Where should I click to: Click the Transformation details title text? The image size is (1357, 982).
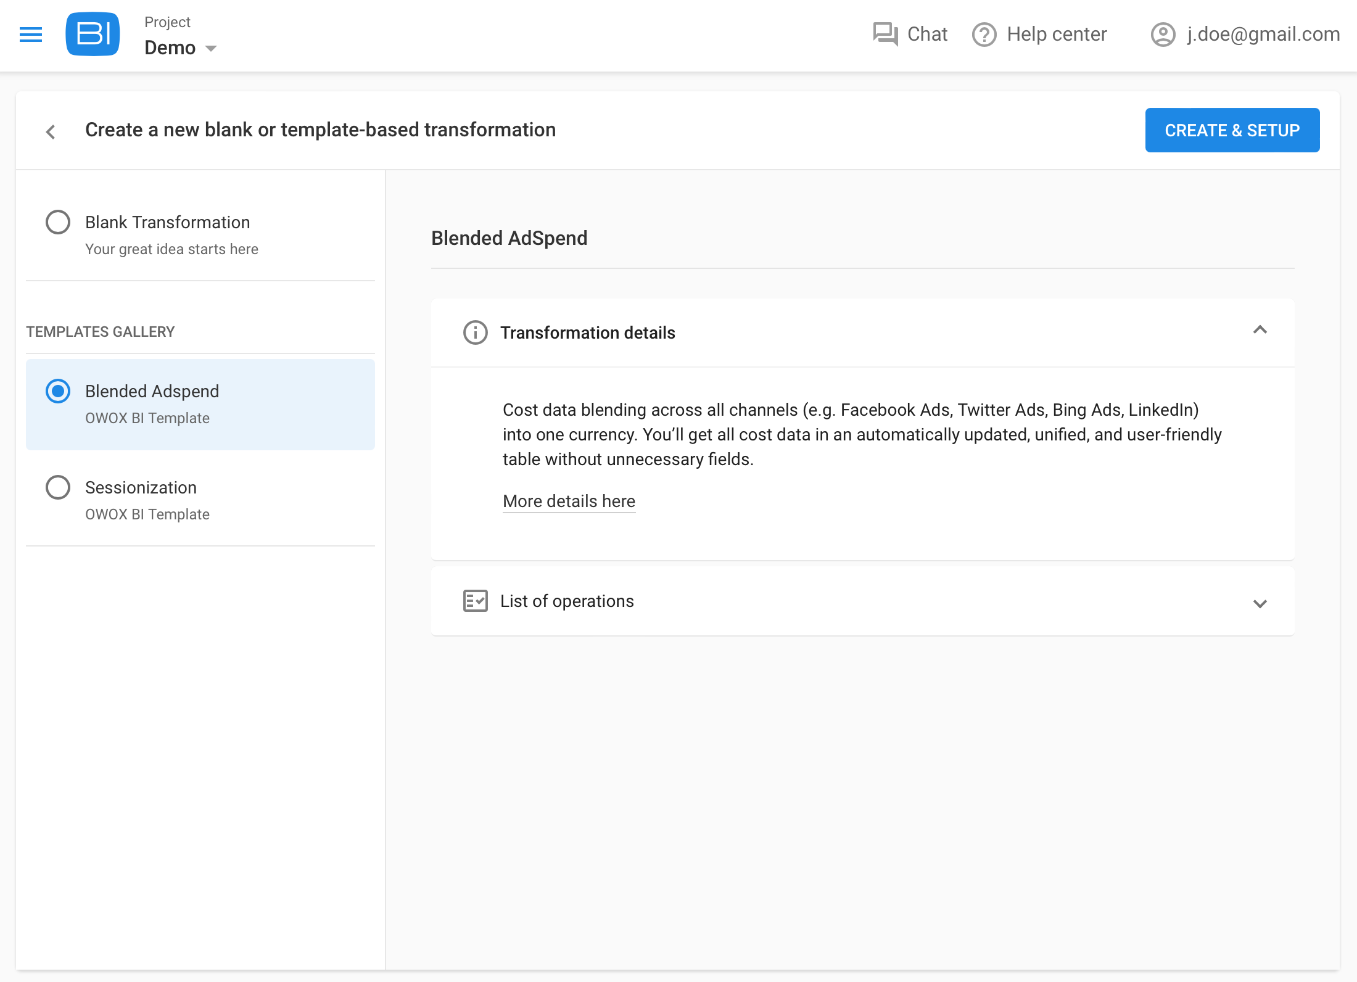pos(587,332)
